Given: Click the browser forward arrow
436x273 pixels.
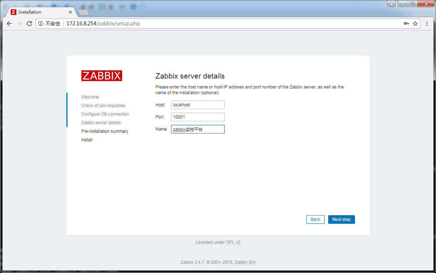Looking at the screenshot, I should pos(19,24).
